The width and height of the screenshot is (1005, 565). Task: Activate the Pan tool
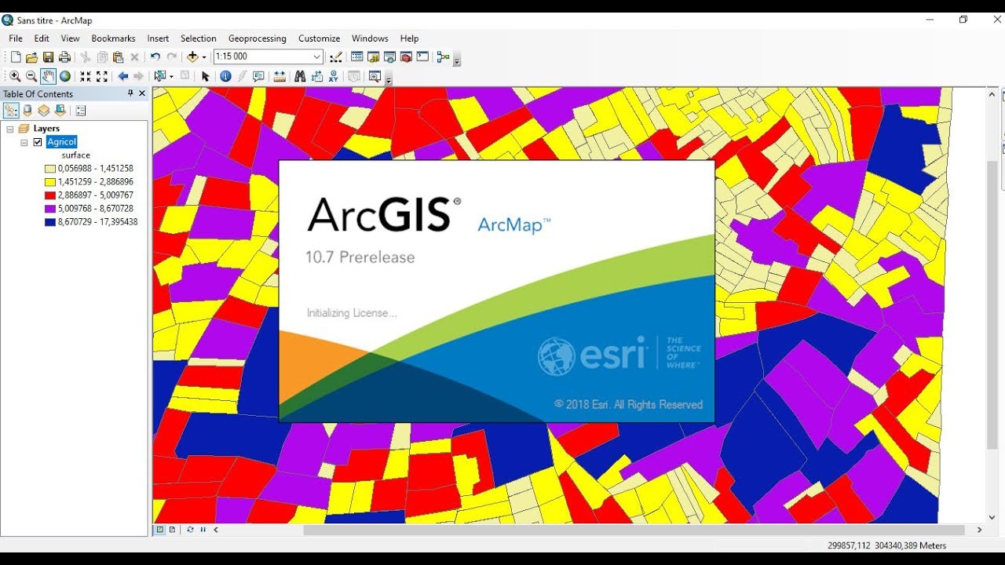pyautogui.click(x=48, y=76)
